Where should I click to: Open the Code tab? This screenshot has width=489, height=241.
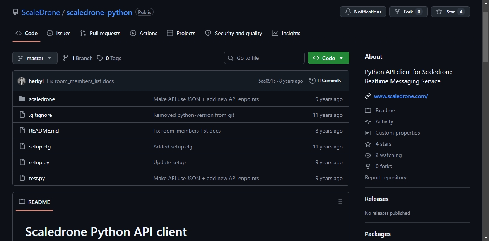pyautogui.click(x=26, y=33)
